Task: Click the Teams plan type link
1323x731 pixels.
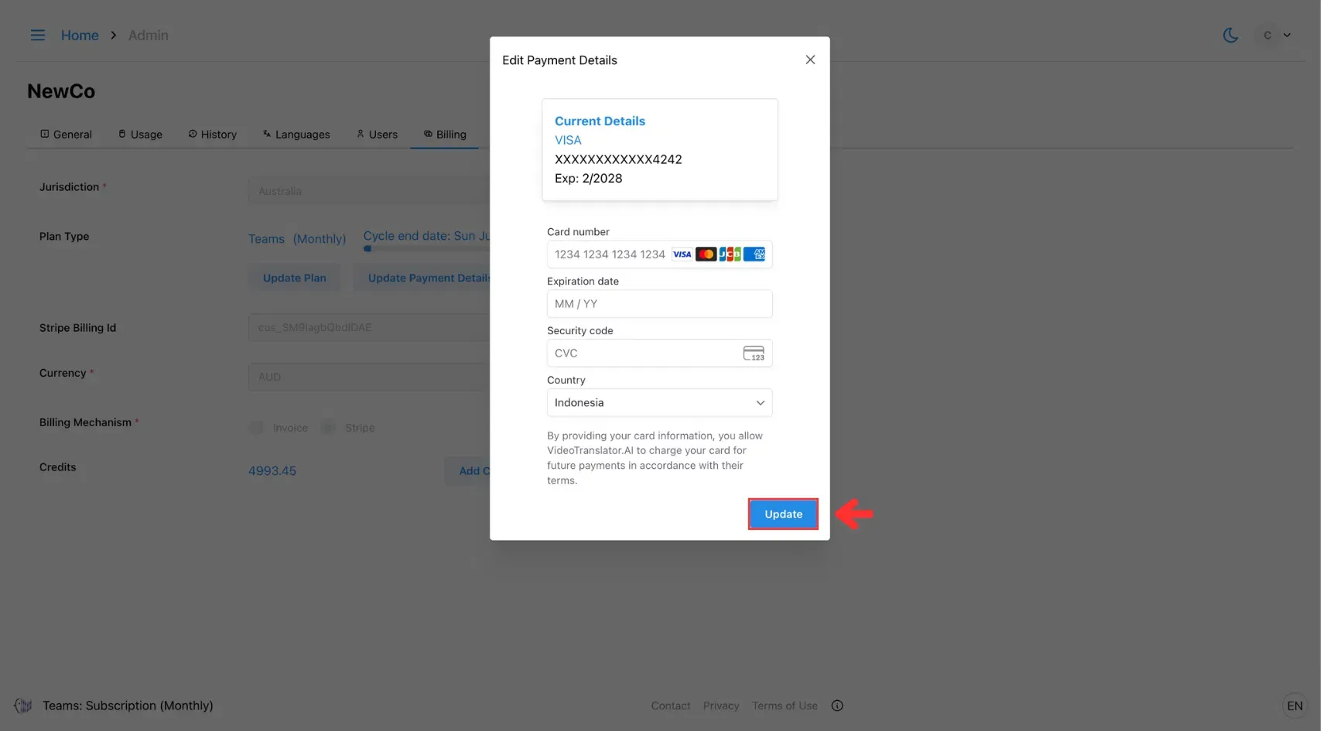Action: point(266,239)
